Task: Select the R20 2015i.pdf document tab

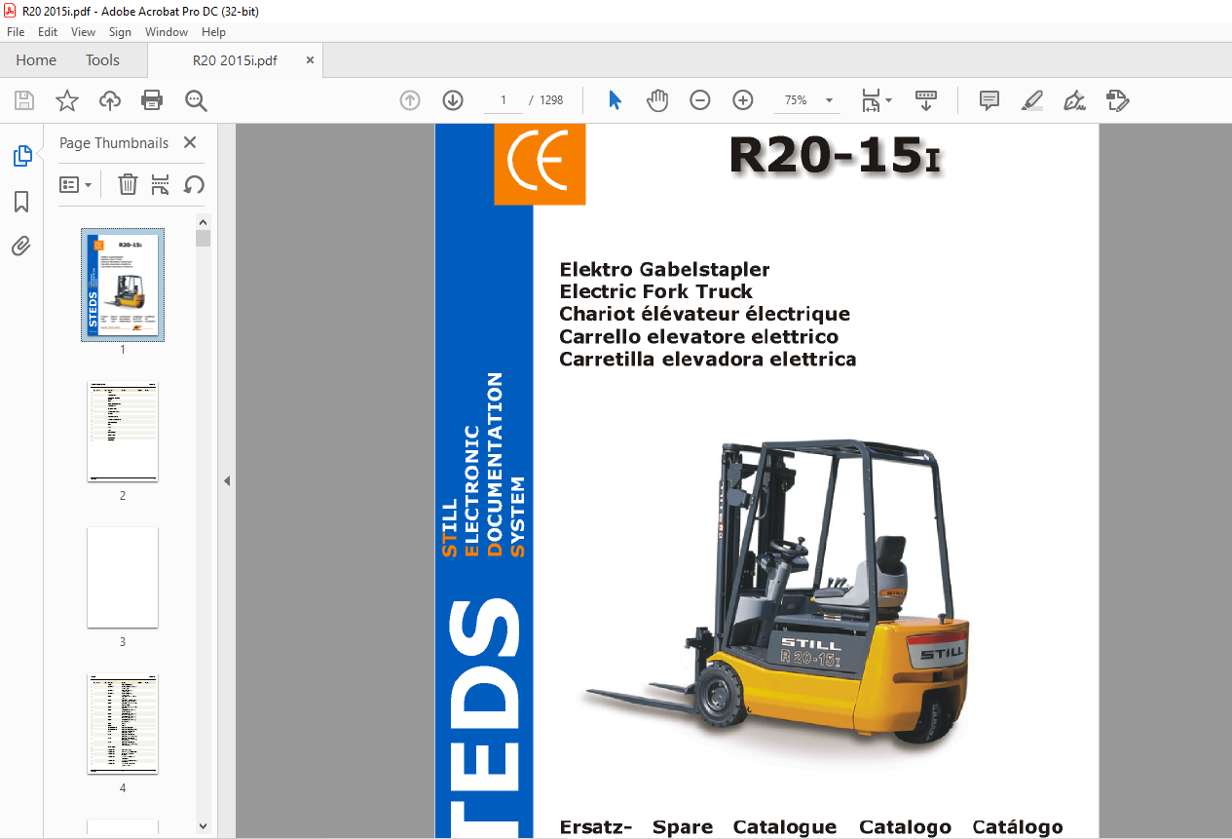Action: (235, 60)
